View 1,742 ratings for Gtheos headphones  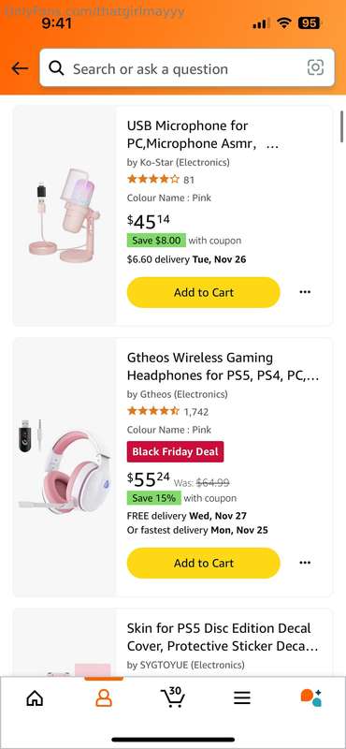pos(196,412)
